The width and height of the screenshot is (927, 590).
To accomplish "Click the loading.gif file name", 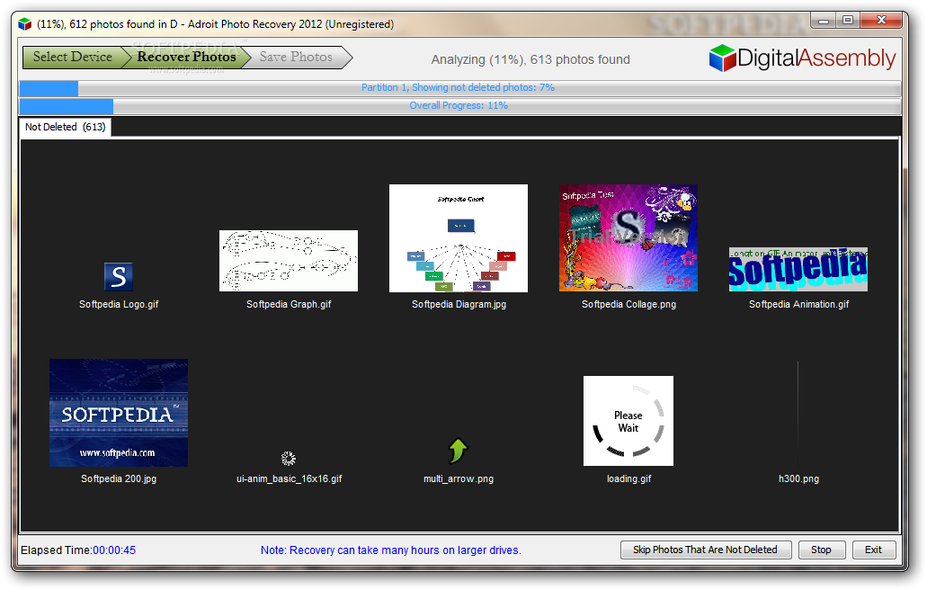I will click(x=628, y=478).
